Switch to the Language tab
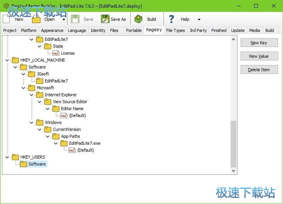This screenshot has height=204, width=283. 77,30
